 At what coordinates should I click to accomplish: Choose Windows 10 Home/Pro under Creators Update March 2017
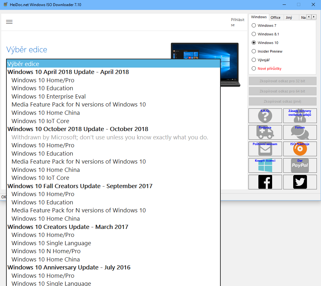(113, 235)
